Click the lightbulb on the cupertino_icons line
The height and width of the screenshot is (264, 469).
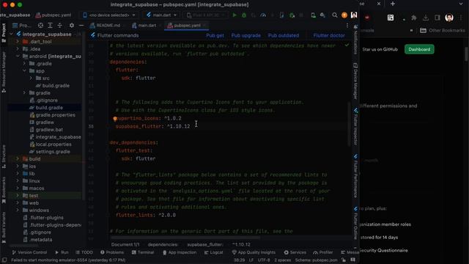(115, 119)
